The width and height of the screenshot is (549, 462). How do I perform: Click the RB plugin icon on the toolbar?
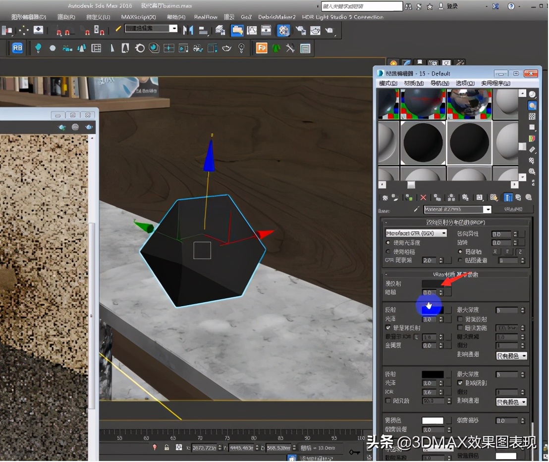click(18, 48)
